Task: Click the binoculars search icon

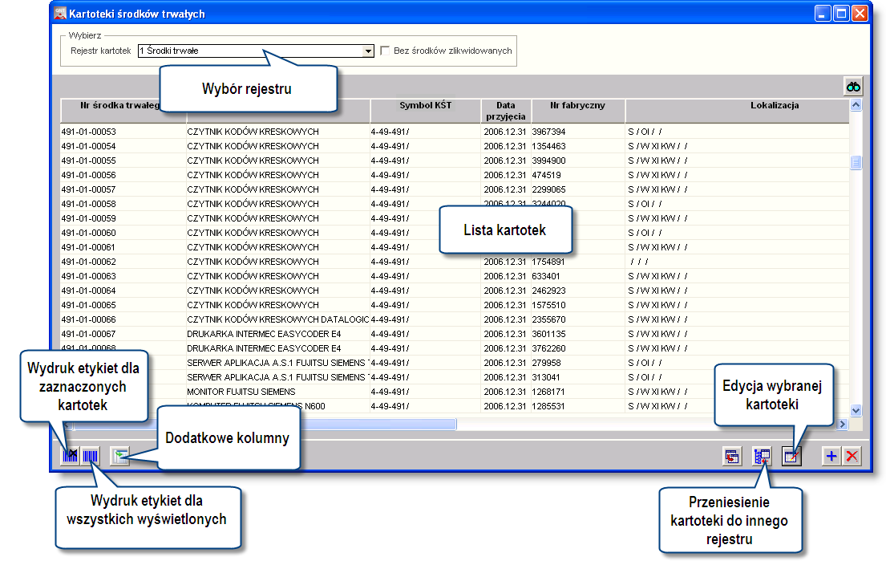Action: click(x=853, y=87)
